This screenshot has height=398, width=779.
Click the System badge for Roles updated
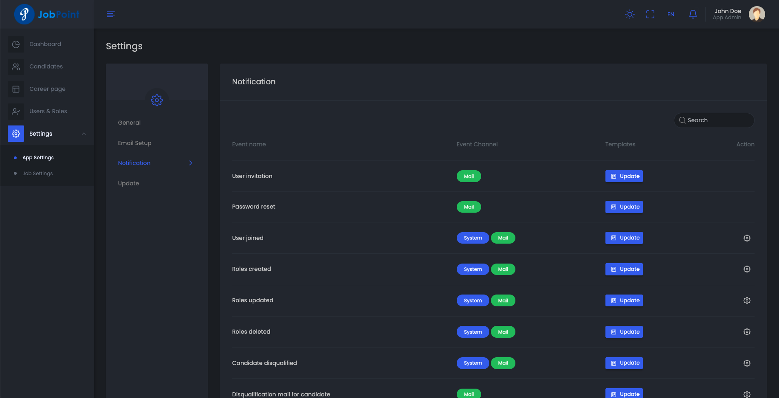click(x=473, y=301)
